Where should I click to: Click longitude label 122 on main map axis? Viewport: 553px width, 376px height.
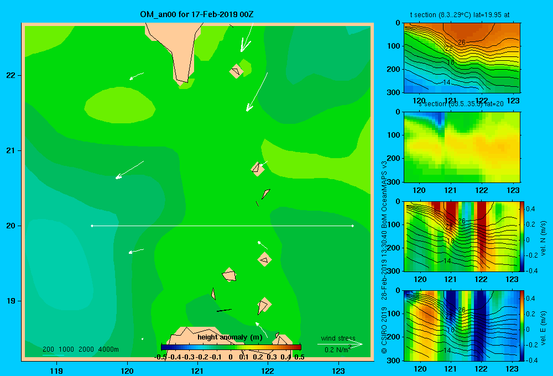(x=268, y=370)
